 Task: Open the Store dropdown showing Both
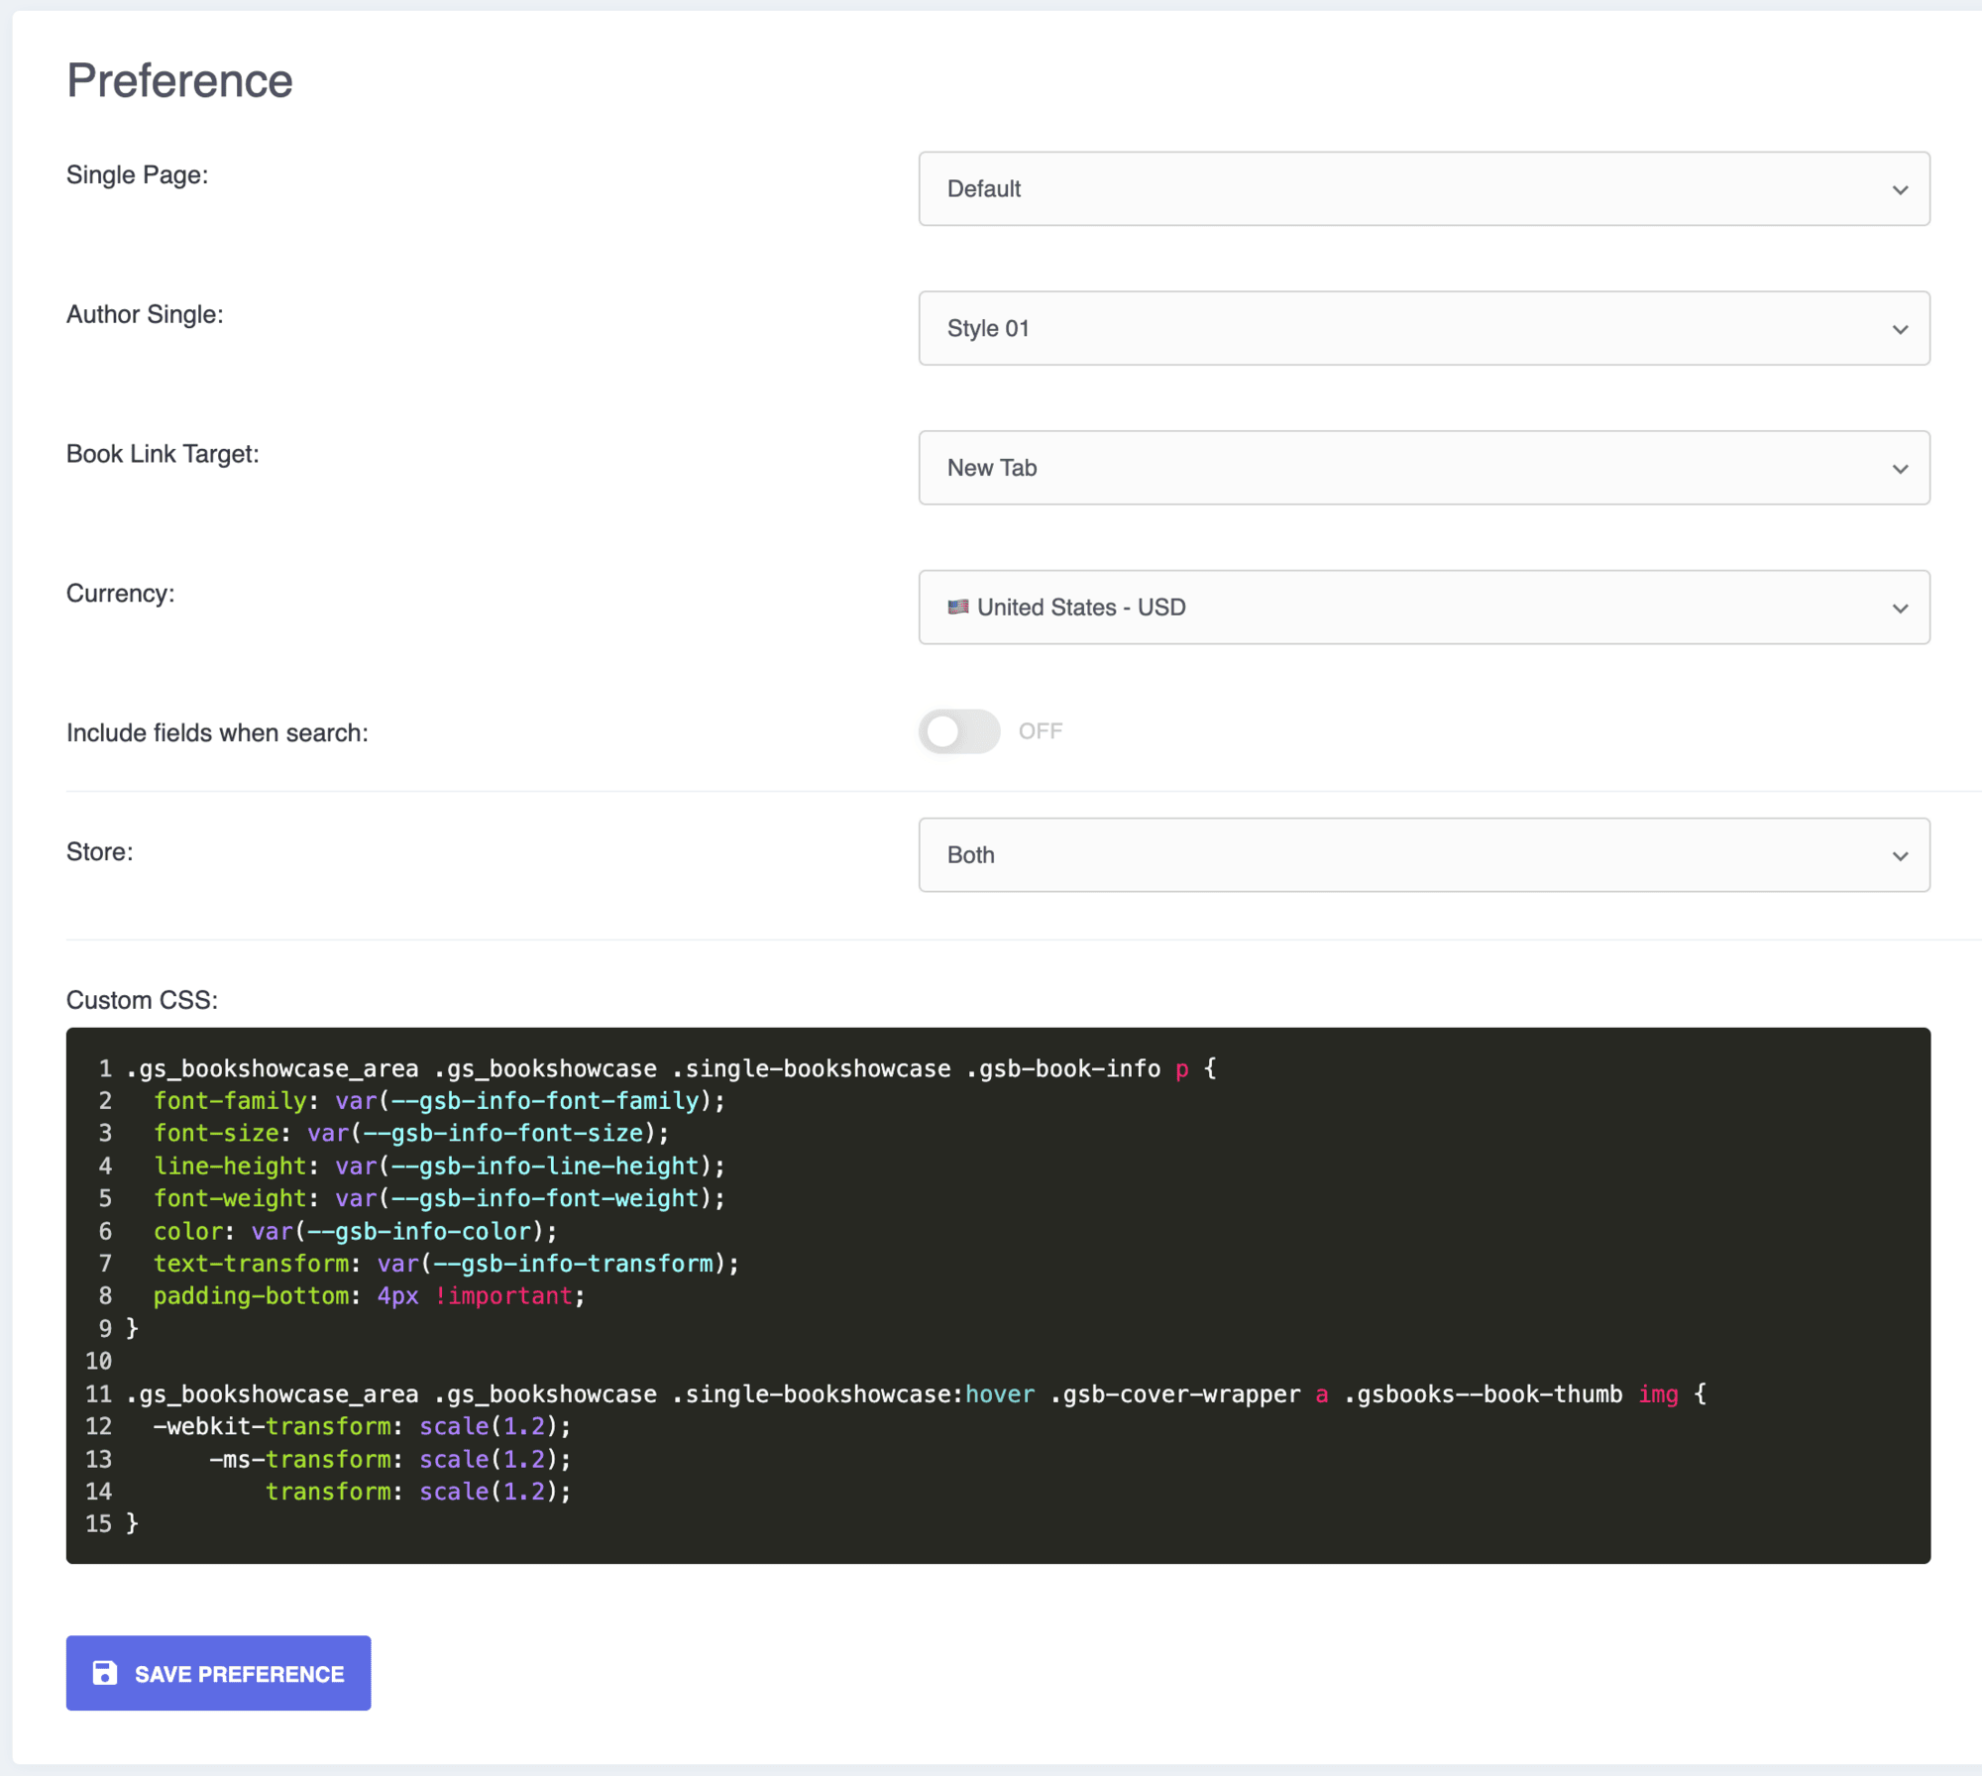[1387, 855]
